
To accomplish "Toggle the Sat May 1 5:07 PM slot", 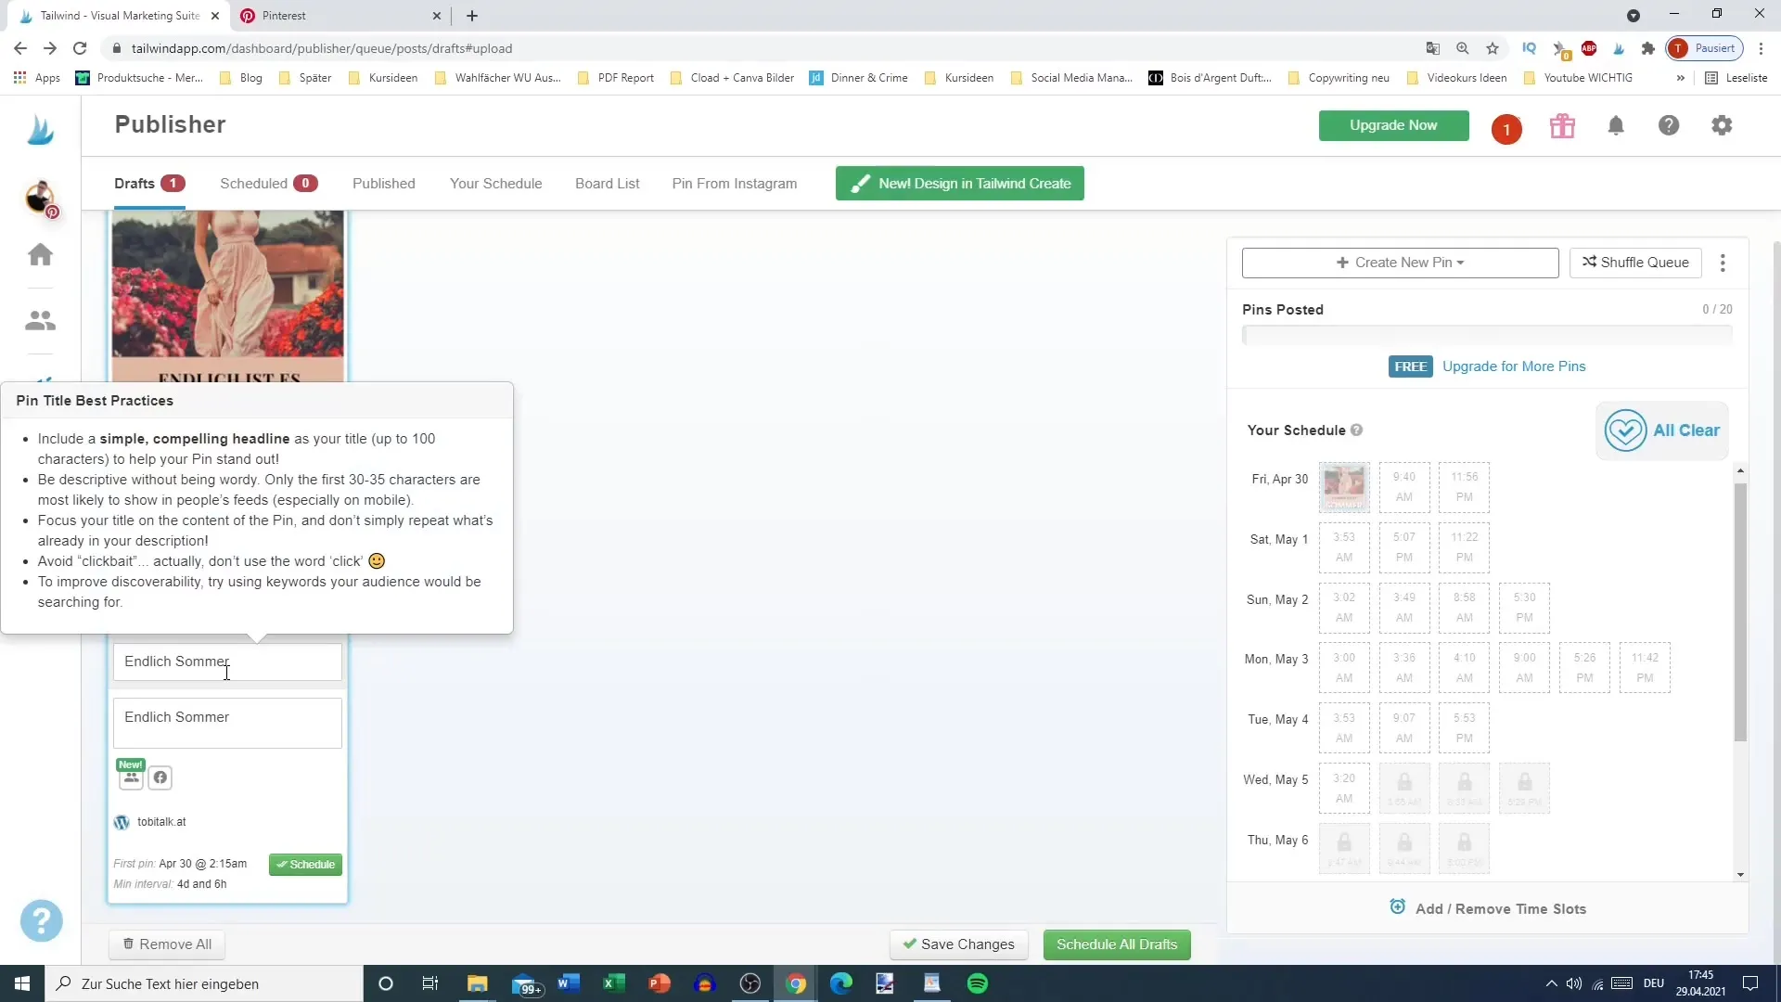I will click(1403, 547).
